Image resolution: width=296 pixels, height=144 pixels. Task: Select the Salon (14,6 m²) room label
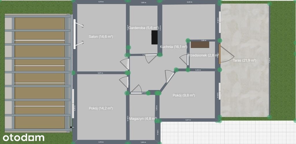click(101, 37)
